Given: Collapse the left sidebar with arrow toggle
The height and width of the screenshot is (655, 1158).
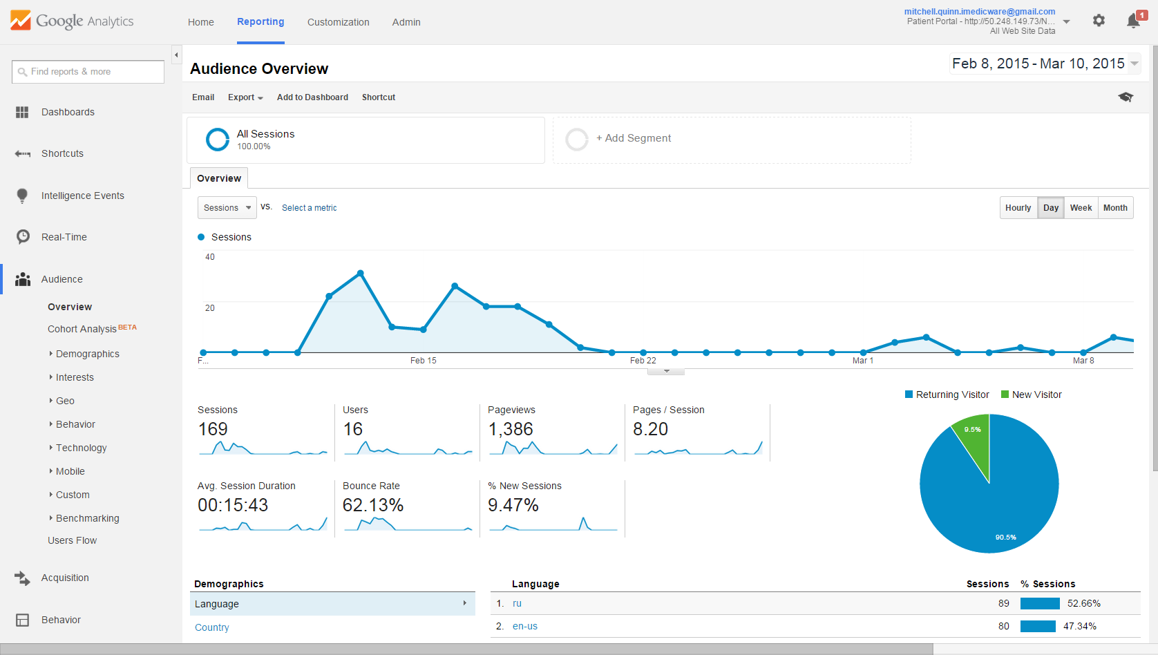Looking at the screenshot, I should (177, 55).
